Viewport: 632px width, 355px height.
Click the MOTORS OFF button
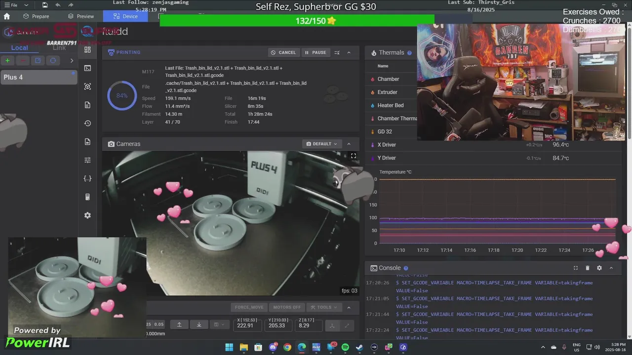287,307
